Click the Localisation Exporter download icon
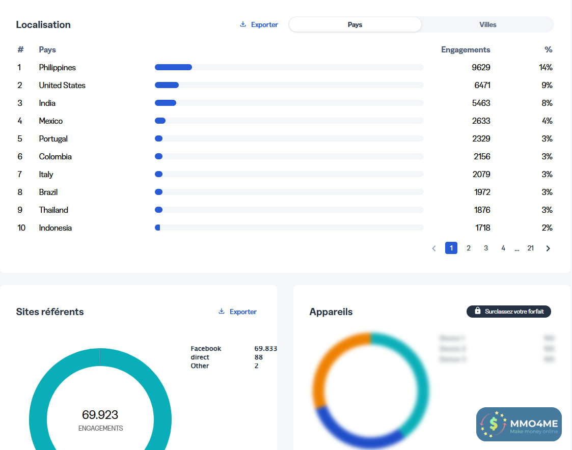The height and width of the screenshot is (450, 572). [242, 24]
